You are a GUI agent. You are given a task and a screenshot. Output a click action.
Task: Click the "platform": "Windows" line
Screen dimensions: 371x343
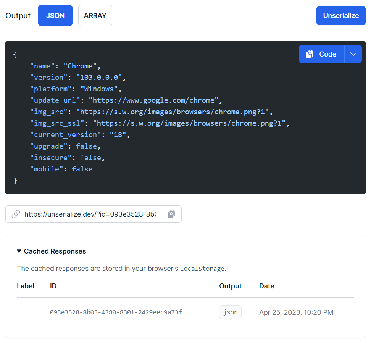click(x=76, y=89)
